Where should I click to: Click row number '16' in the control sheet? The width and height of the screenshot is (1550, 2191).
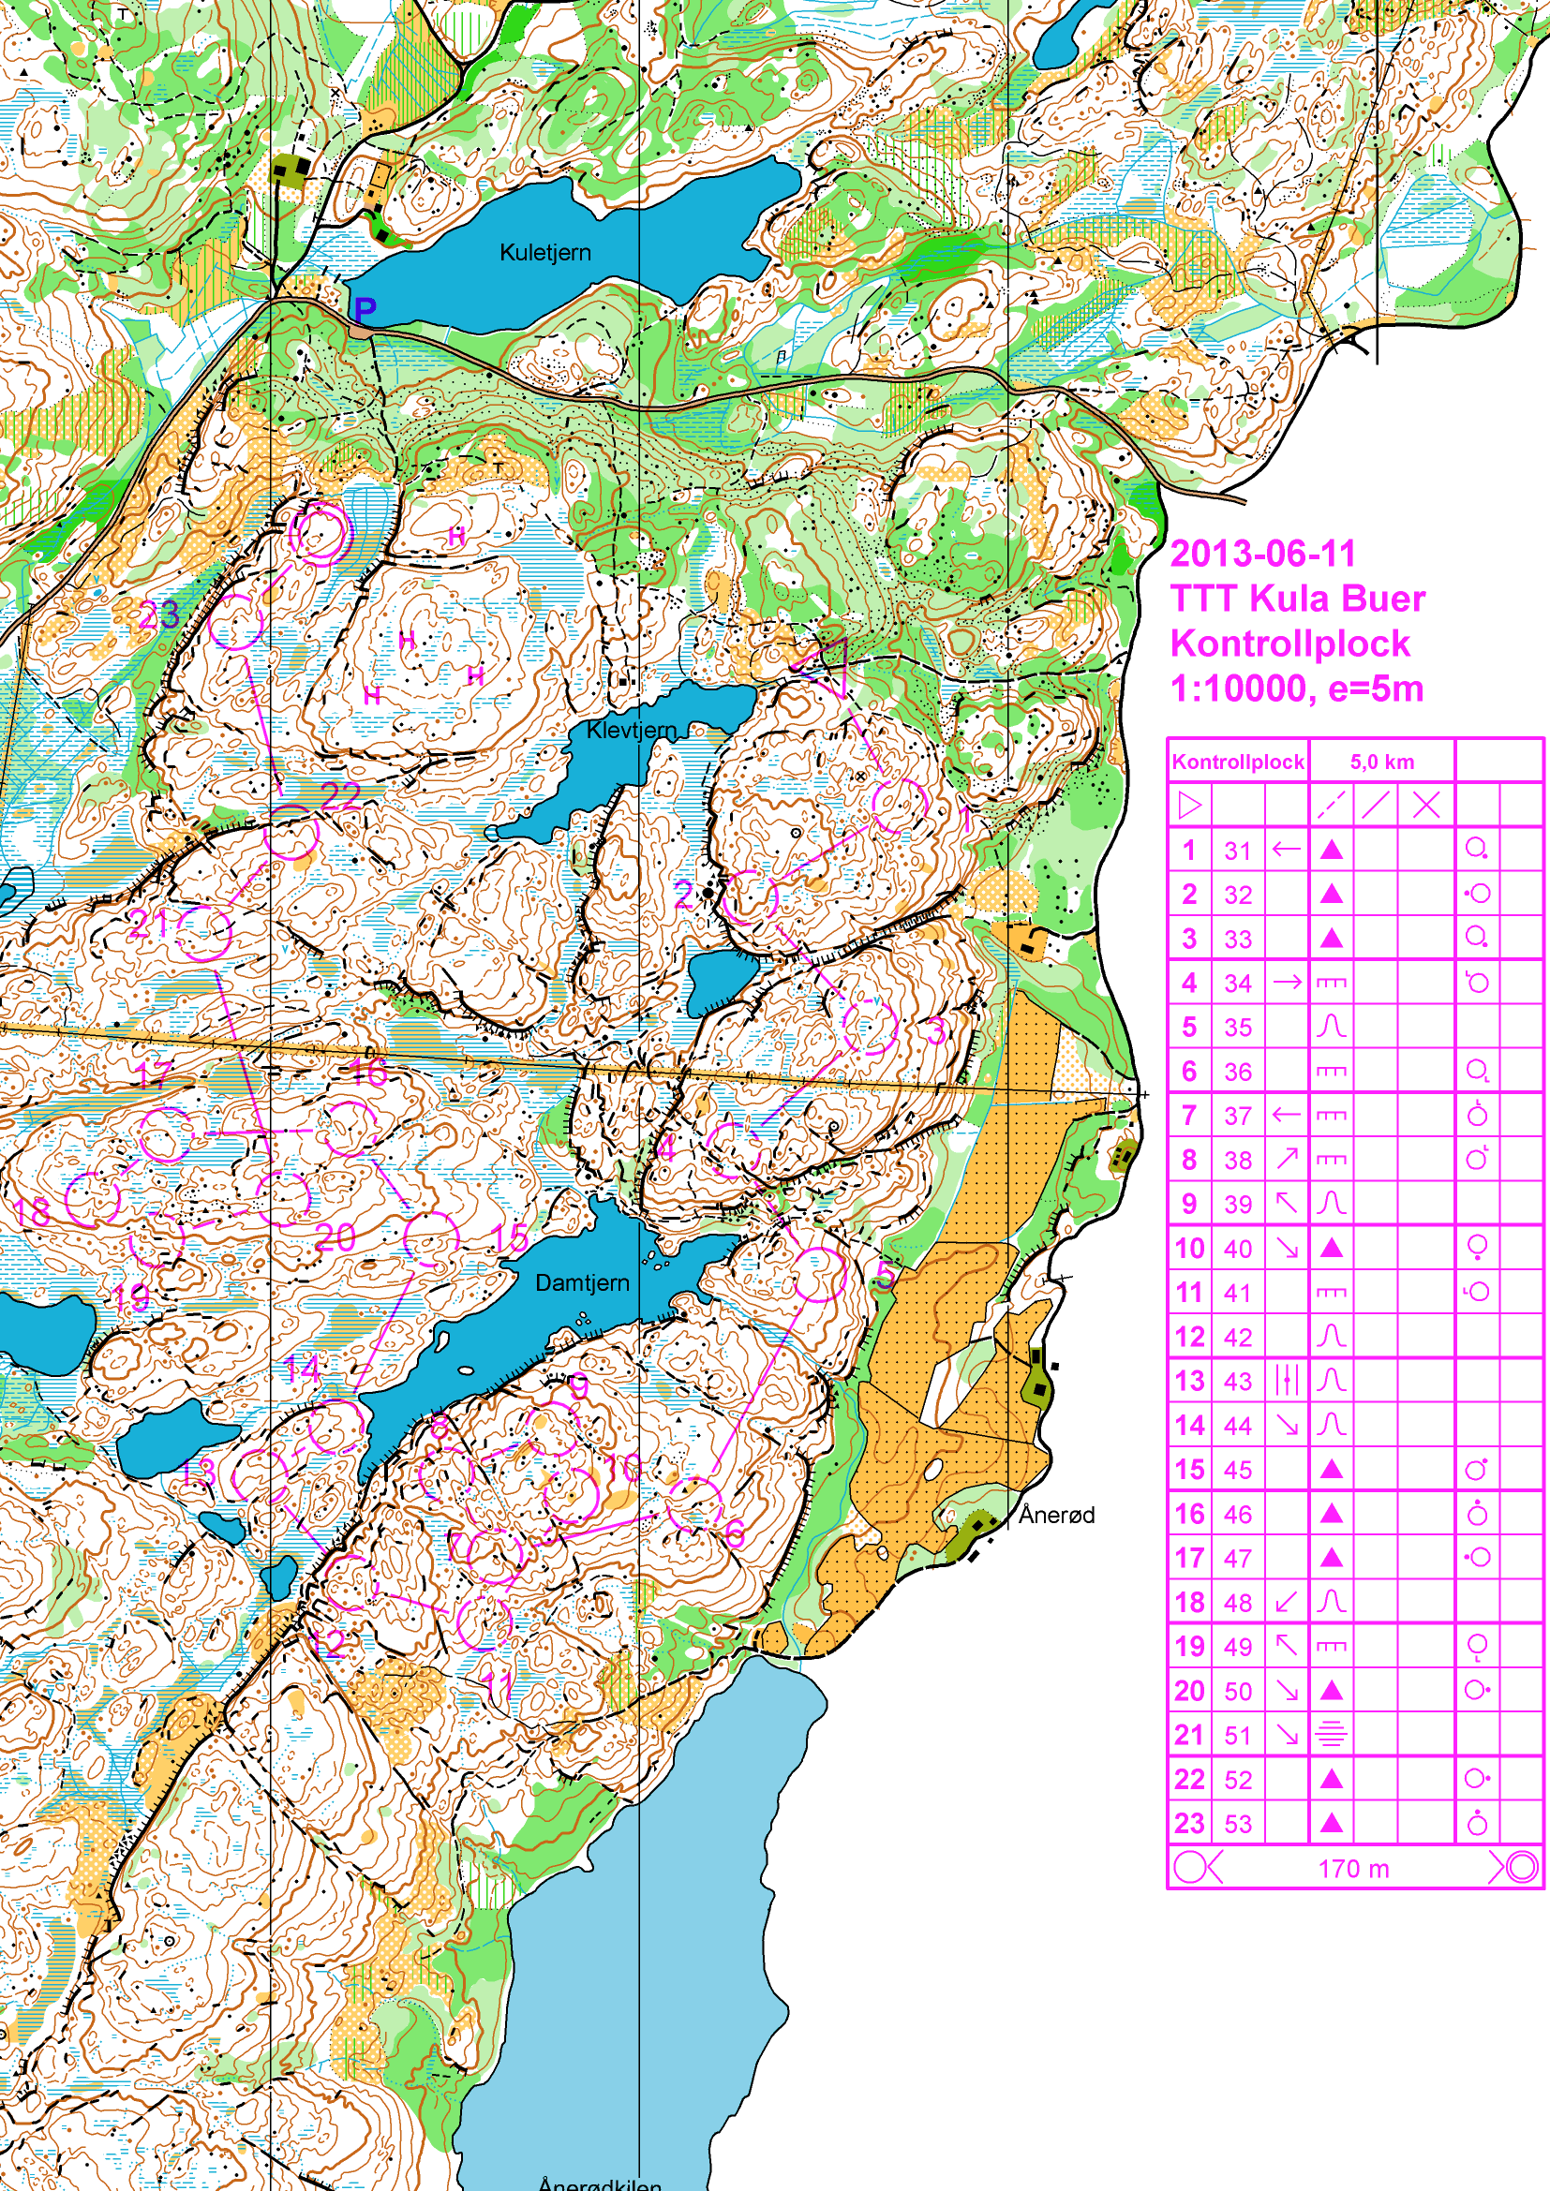pos(1189,1514)
